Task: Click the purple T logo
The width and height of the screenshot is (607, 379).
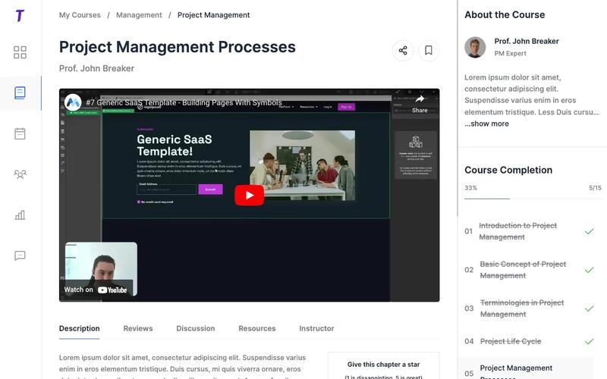Action: (20, 15)
